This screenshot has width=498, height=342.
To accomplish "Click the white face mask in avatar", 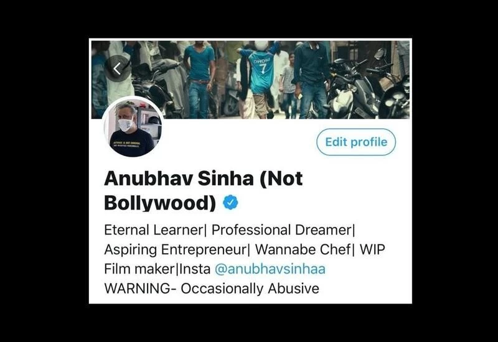I will coord(126,125).
